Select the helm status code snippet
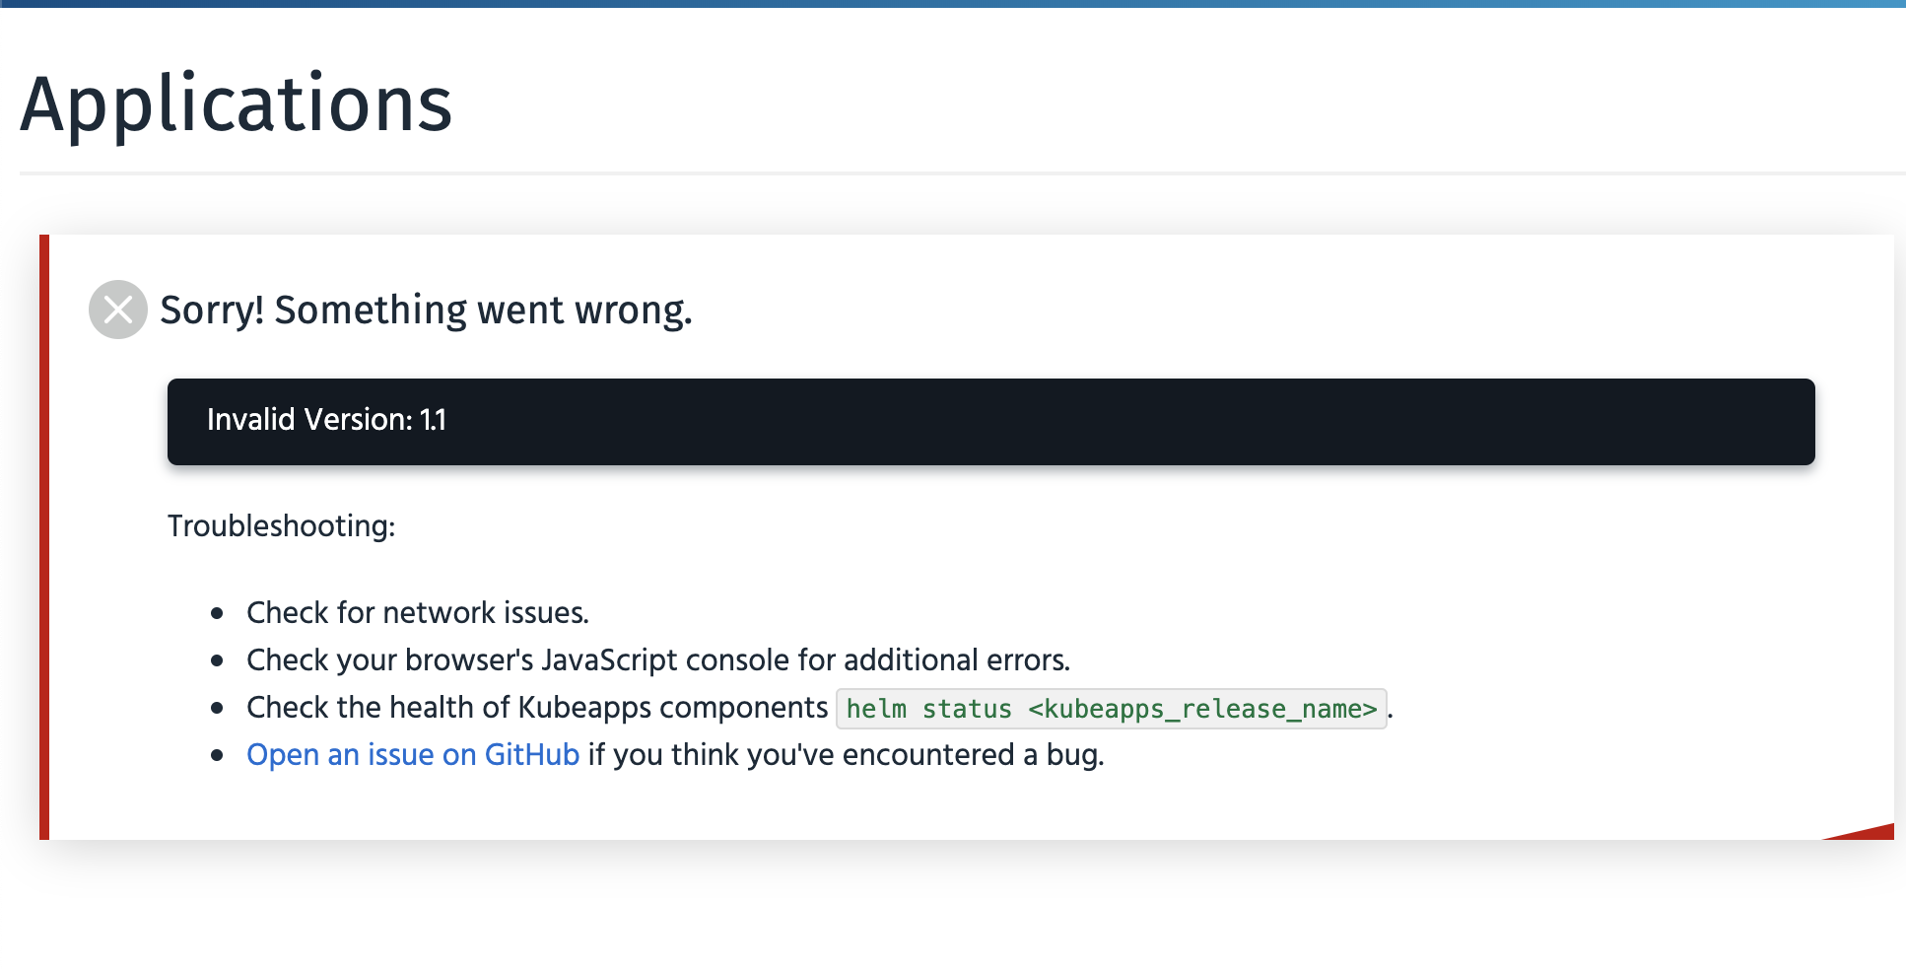 click(1111, 708)
